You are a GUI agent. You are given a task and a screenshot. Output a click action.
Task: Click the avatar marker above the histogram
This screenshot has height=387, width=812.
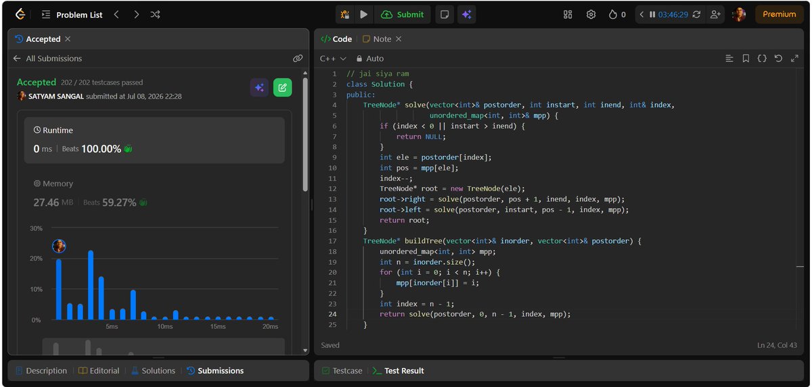coord(59,246)
